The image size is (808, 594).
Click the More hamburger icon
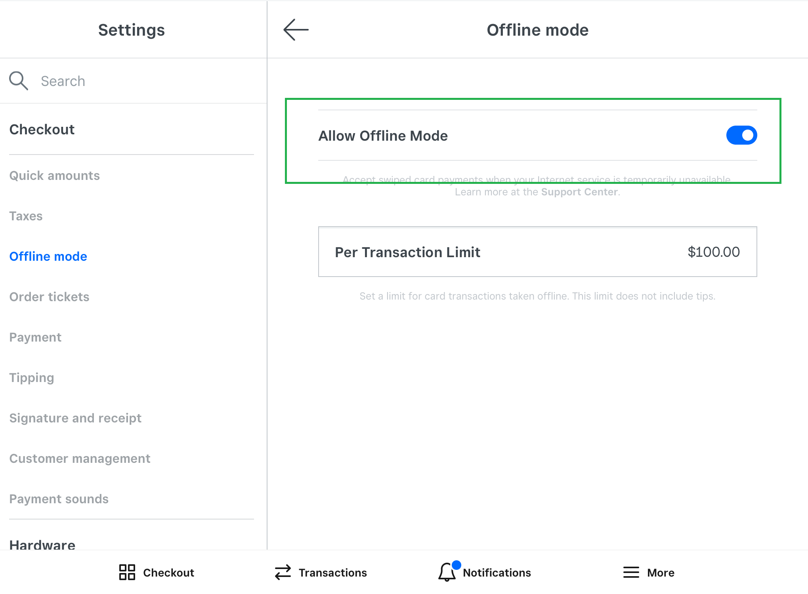click(x=631, y=572)
